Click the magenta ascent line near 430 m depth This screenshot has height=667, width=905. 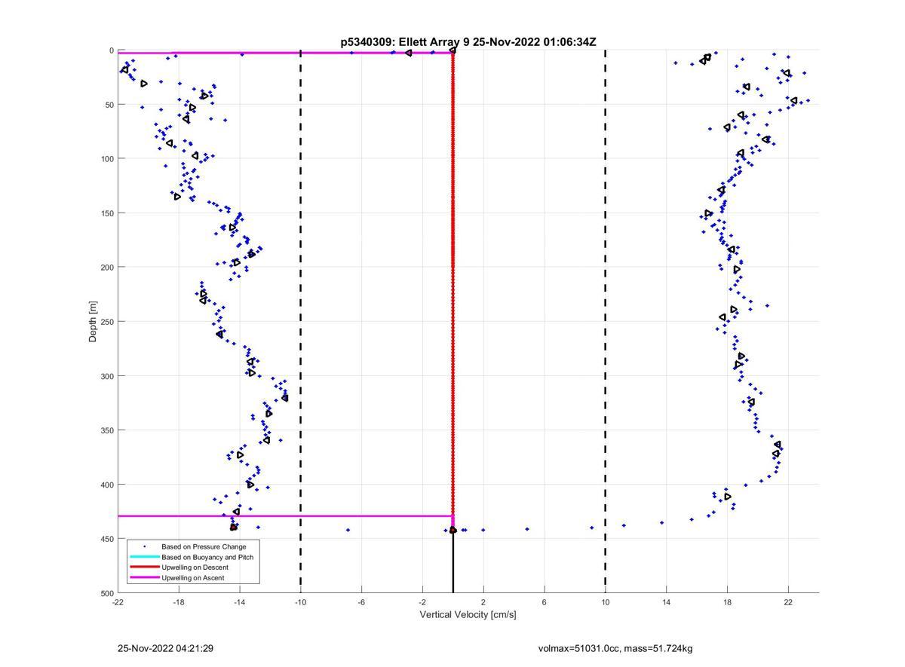tap(285, 516)
